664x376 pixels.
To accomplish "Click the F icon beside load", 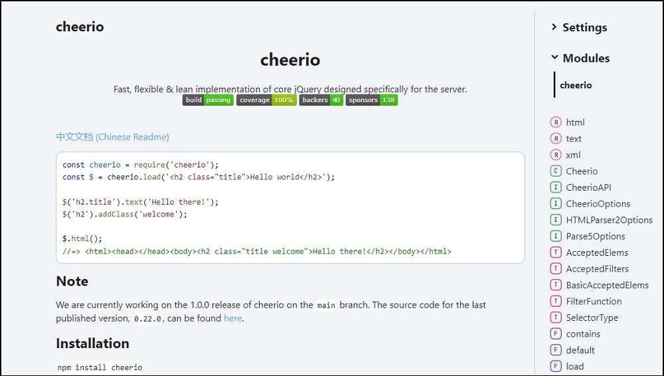I will (555, 366).
